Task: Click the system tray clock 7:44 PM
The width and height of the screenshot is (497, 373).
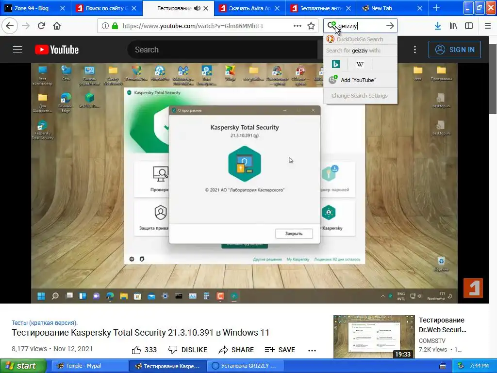Action: tap(479, 366)
